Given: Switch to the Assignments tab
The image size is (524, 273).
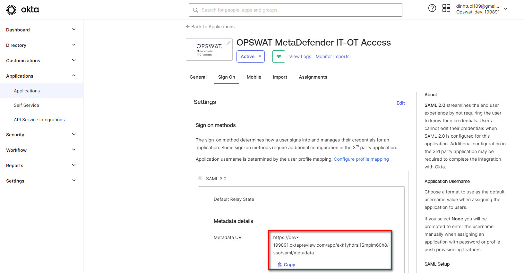Looking at the screenshot, I should 313,77.
